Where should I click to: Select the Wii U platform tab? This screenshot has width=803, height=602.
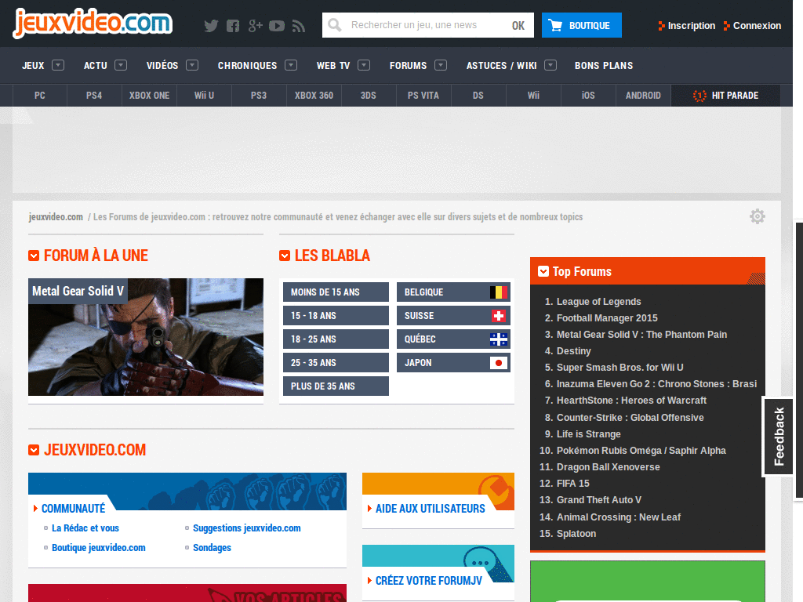click(204, 95)
